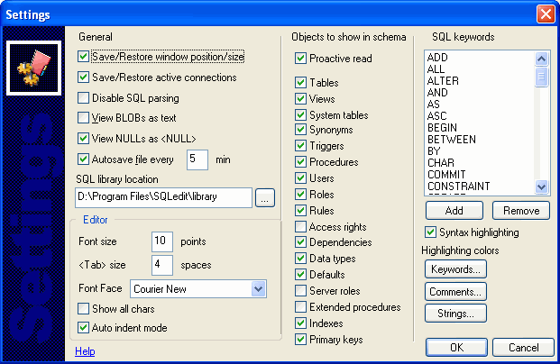Toggle Roles checkbox
This screenshot has height=364, width=560.
pos(300,195)
